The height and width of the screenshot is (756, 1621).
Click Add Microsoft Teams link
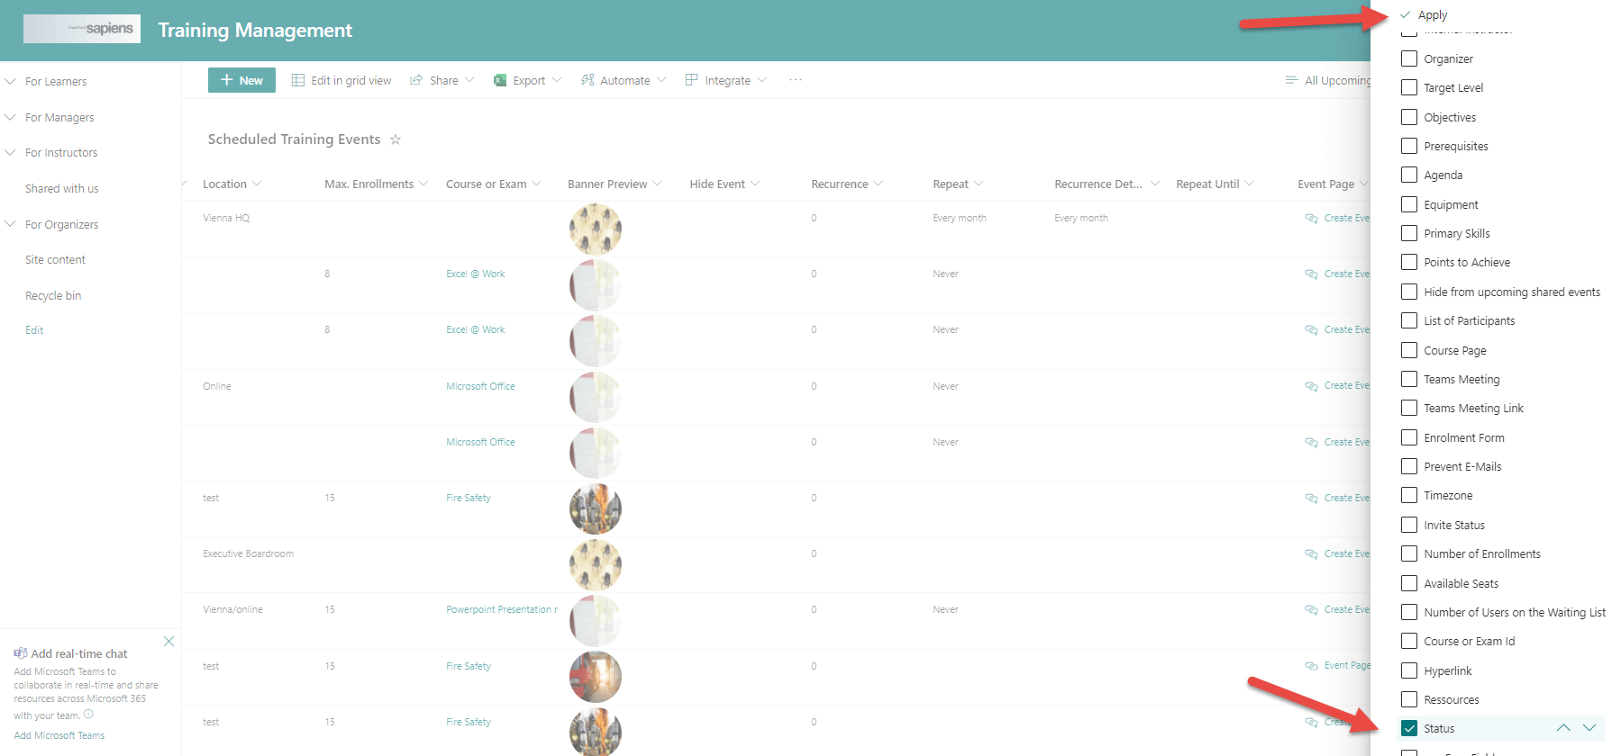click(59, 735)
